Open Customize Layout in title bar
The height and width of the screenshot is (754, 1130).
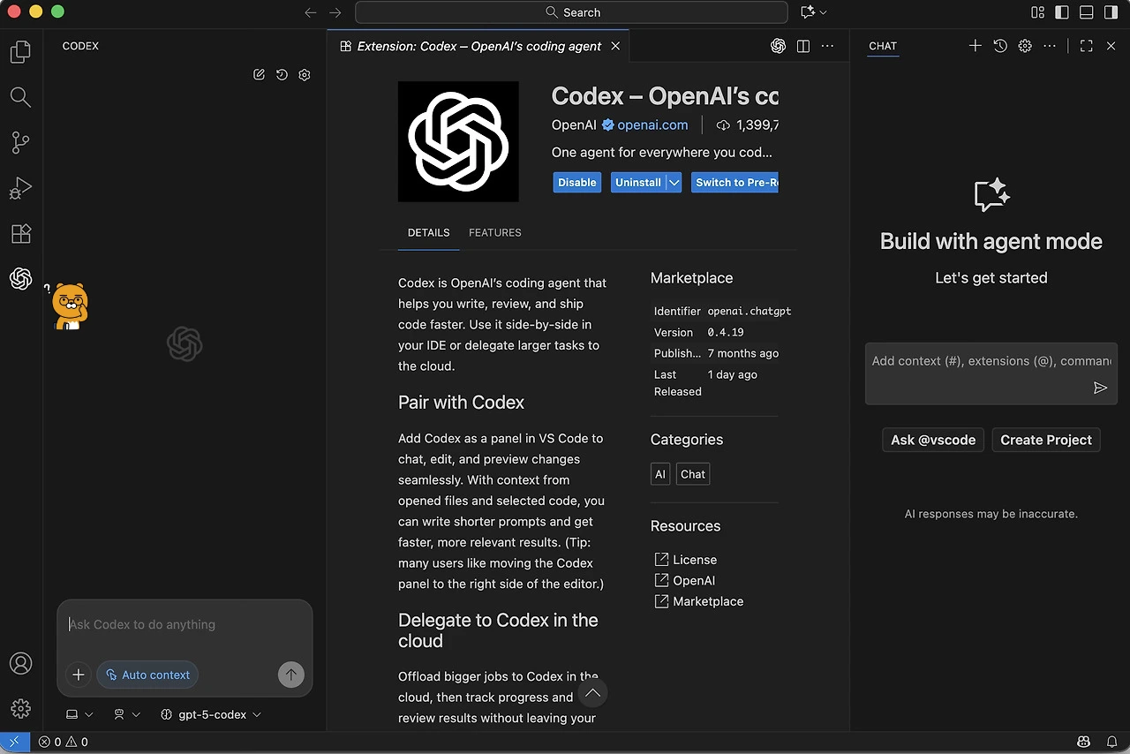[x=1038, y=12]
